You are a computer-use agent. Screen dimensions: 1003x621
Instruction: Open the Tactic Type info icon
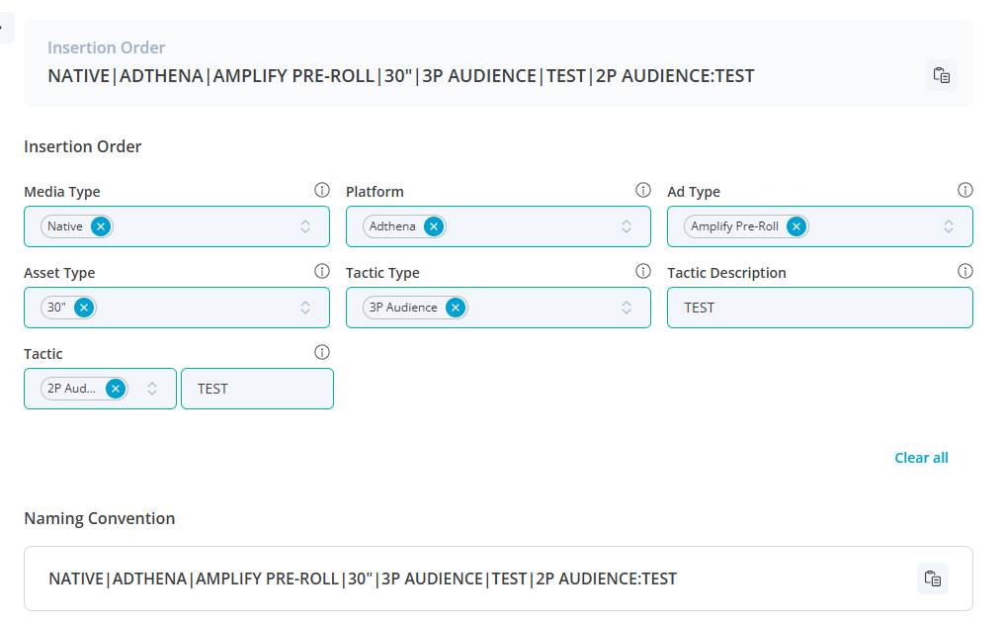point(643,271)
